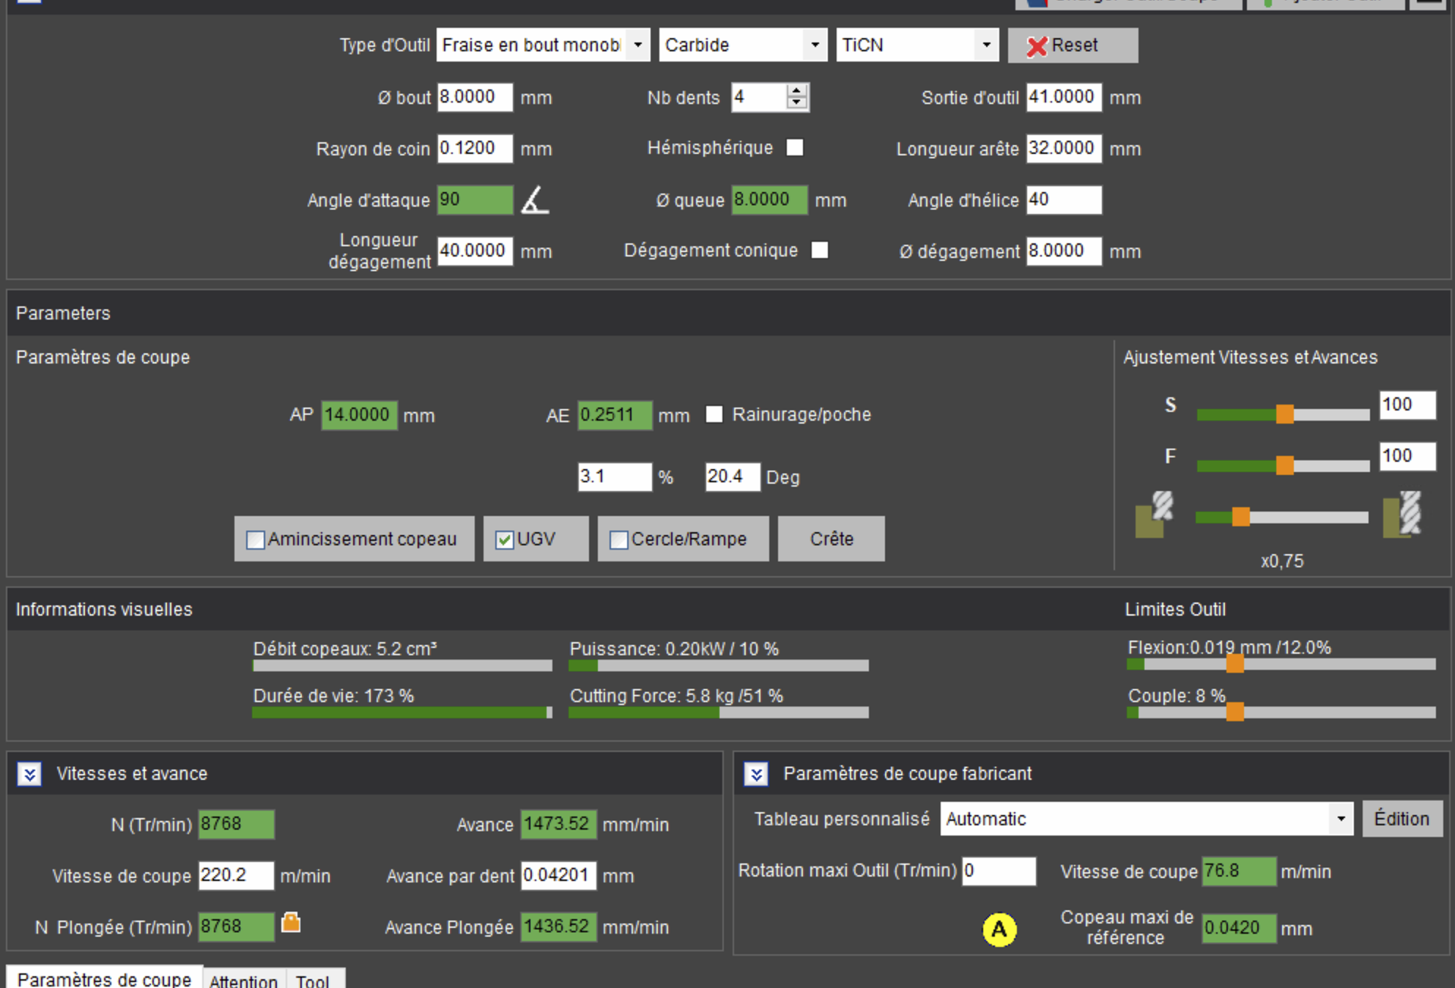Click the orange lock icon beside N Plongée
Screen dimensions: 1455x988
[291, 922]
